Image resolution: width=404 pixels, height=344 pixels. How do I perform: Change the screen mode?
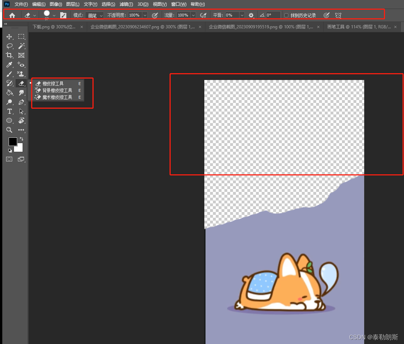coord(21,159)
